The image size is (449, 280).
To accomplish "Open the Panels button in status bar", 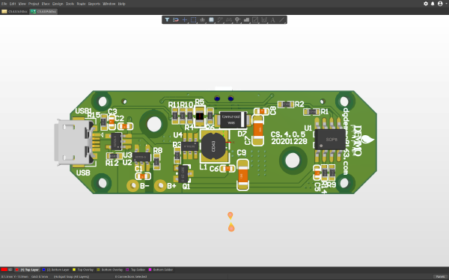I will click(x=441, y=276).
